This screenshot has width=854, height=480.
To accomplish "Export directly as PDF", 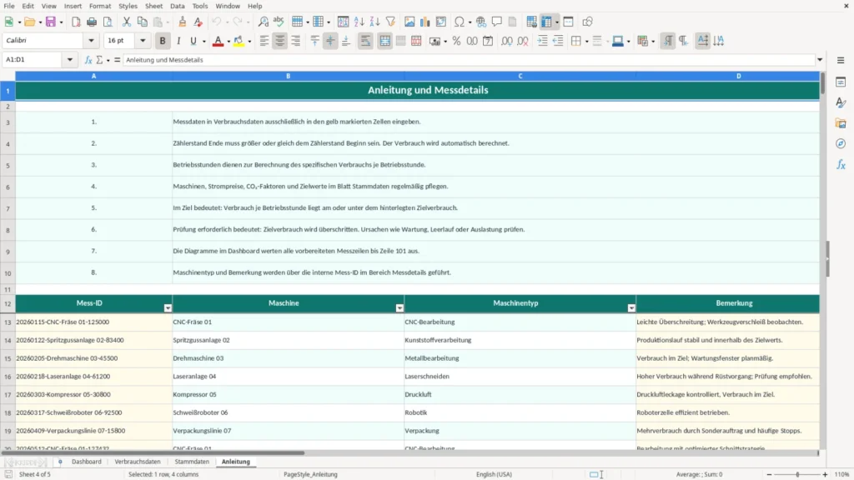I will pyautogui.click(x=76, y=22).
